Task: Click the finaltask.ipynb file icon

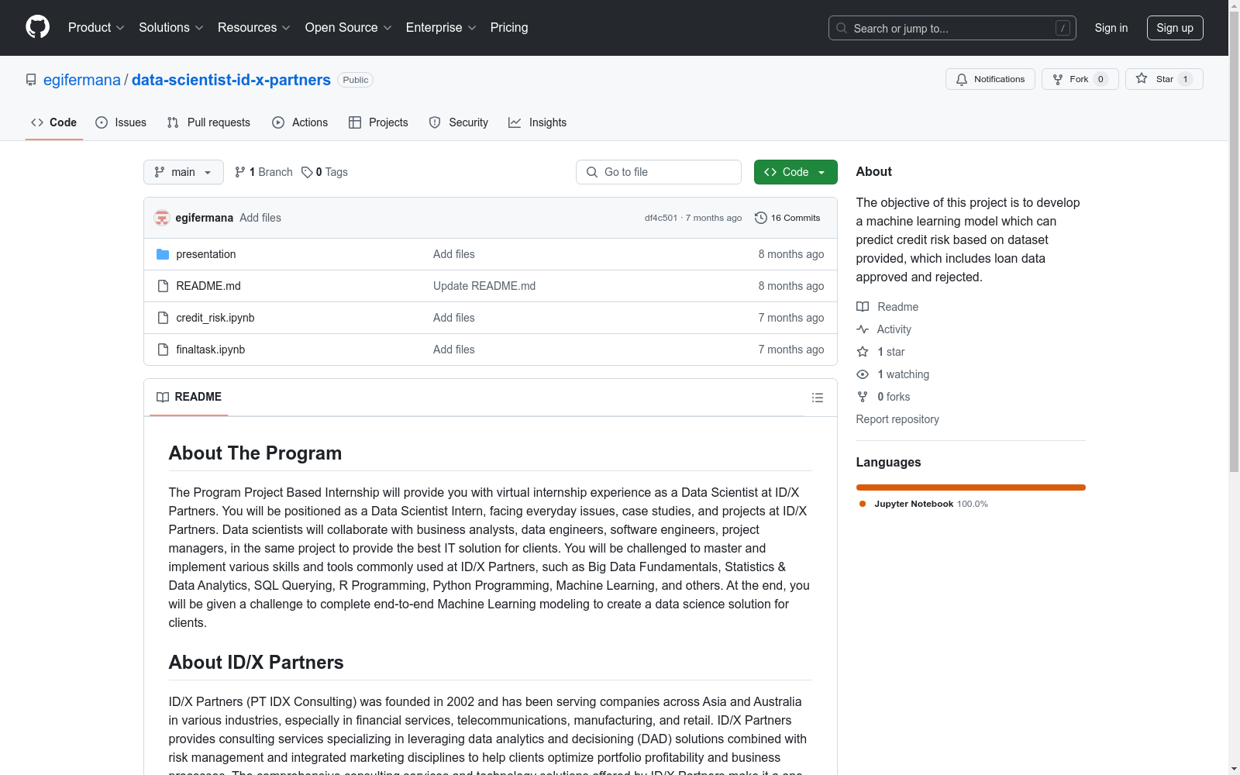Action: coord(163,350)
